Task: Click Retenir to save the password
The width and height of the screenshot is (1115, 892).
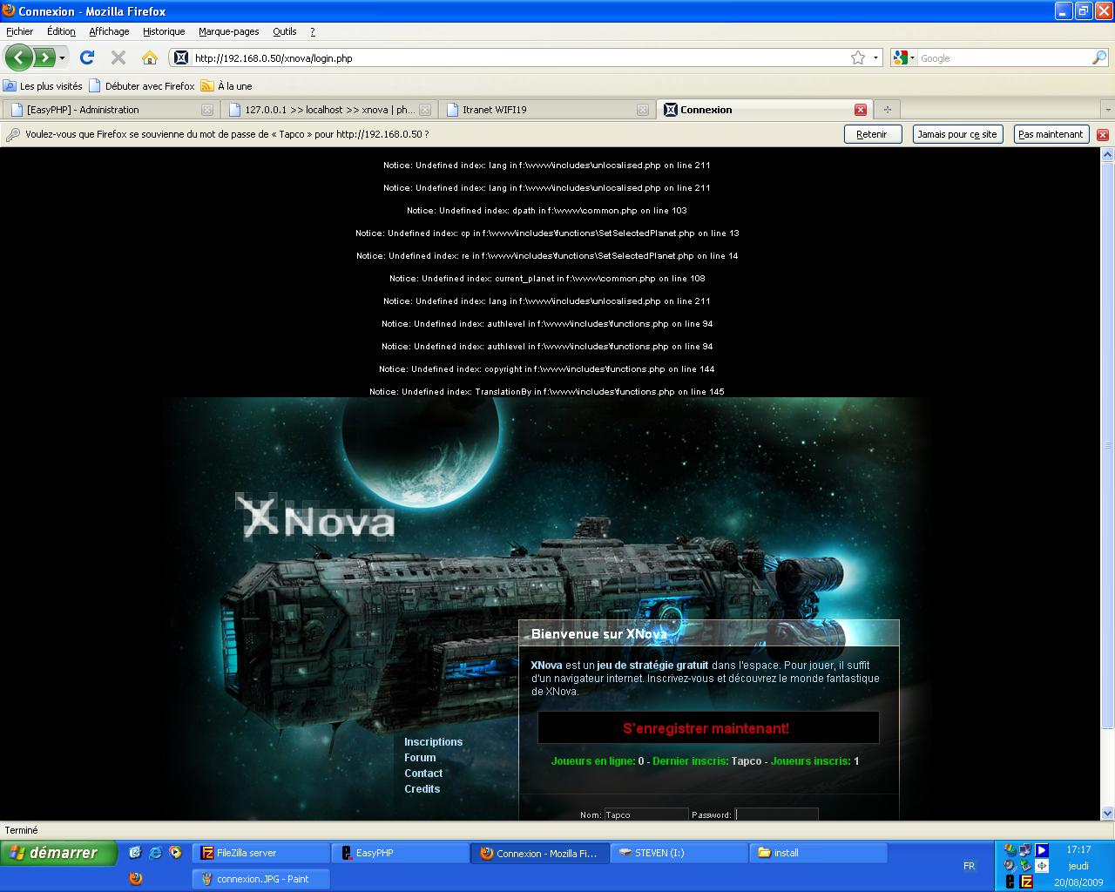Action: click(872, 134)
